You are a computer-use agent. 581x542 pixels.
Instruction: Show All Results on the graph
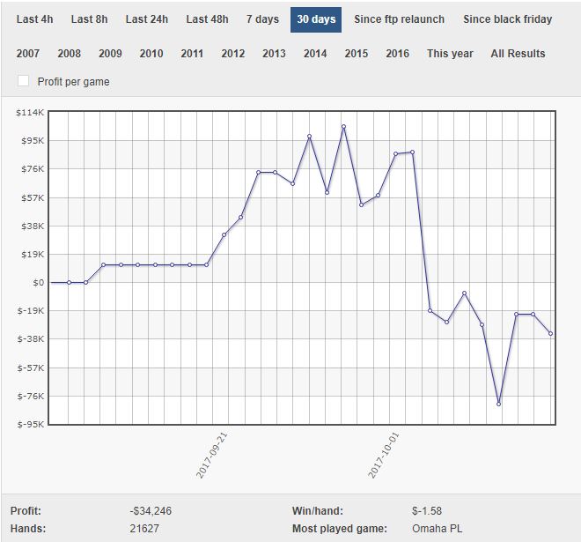pos(518,54)
